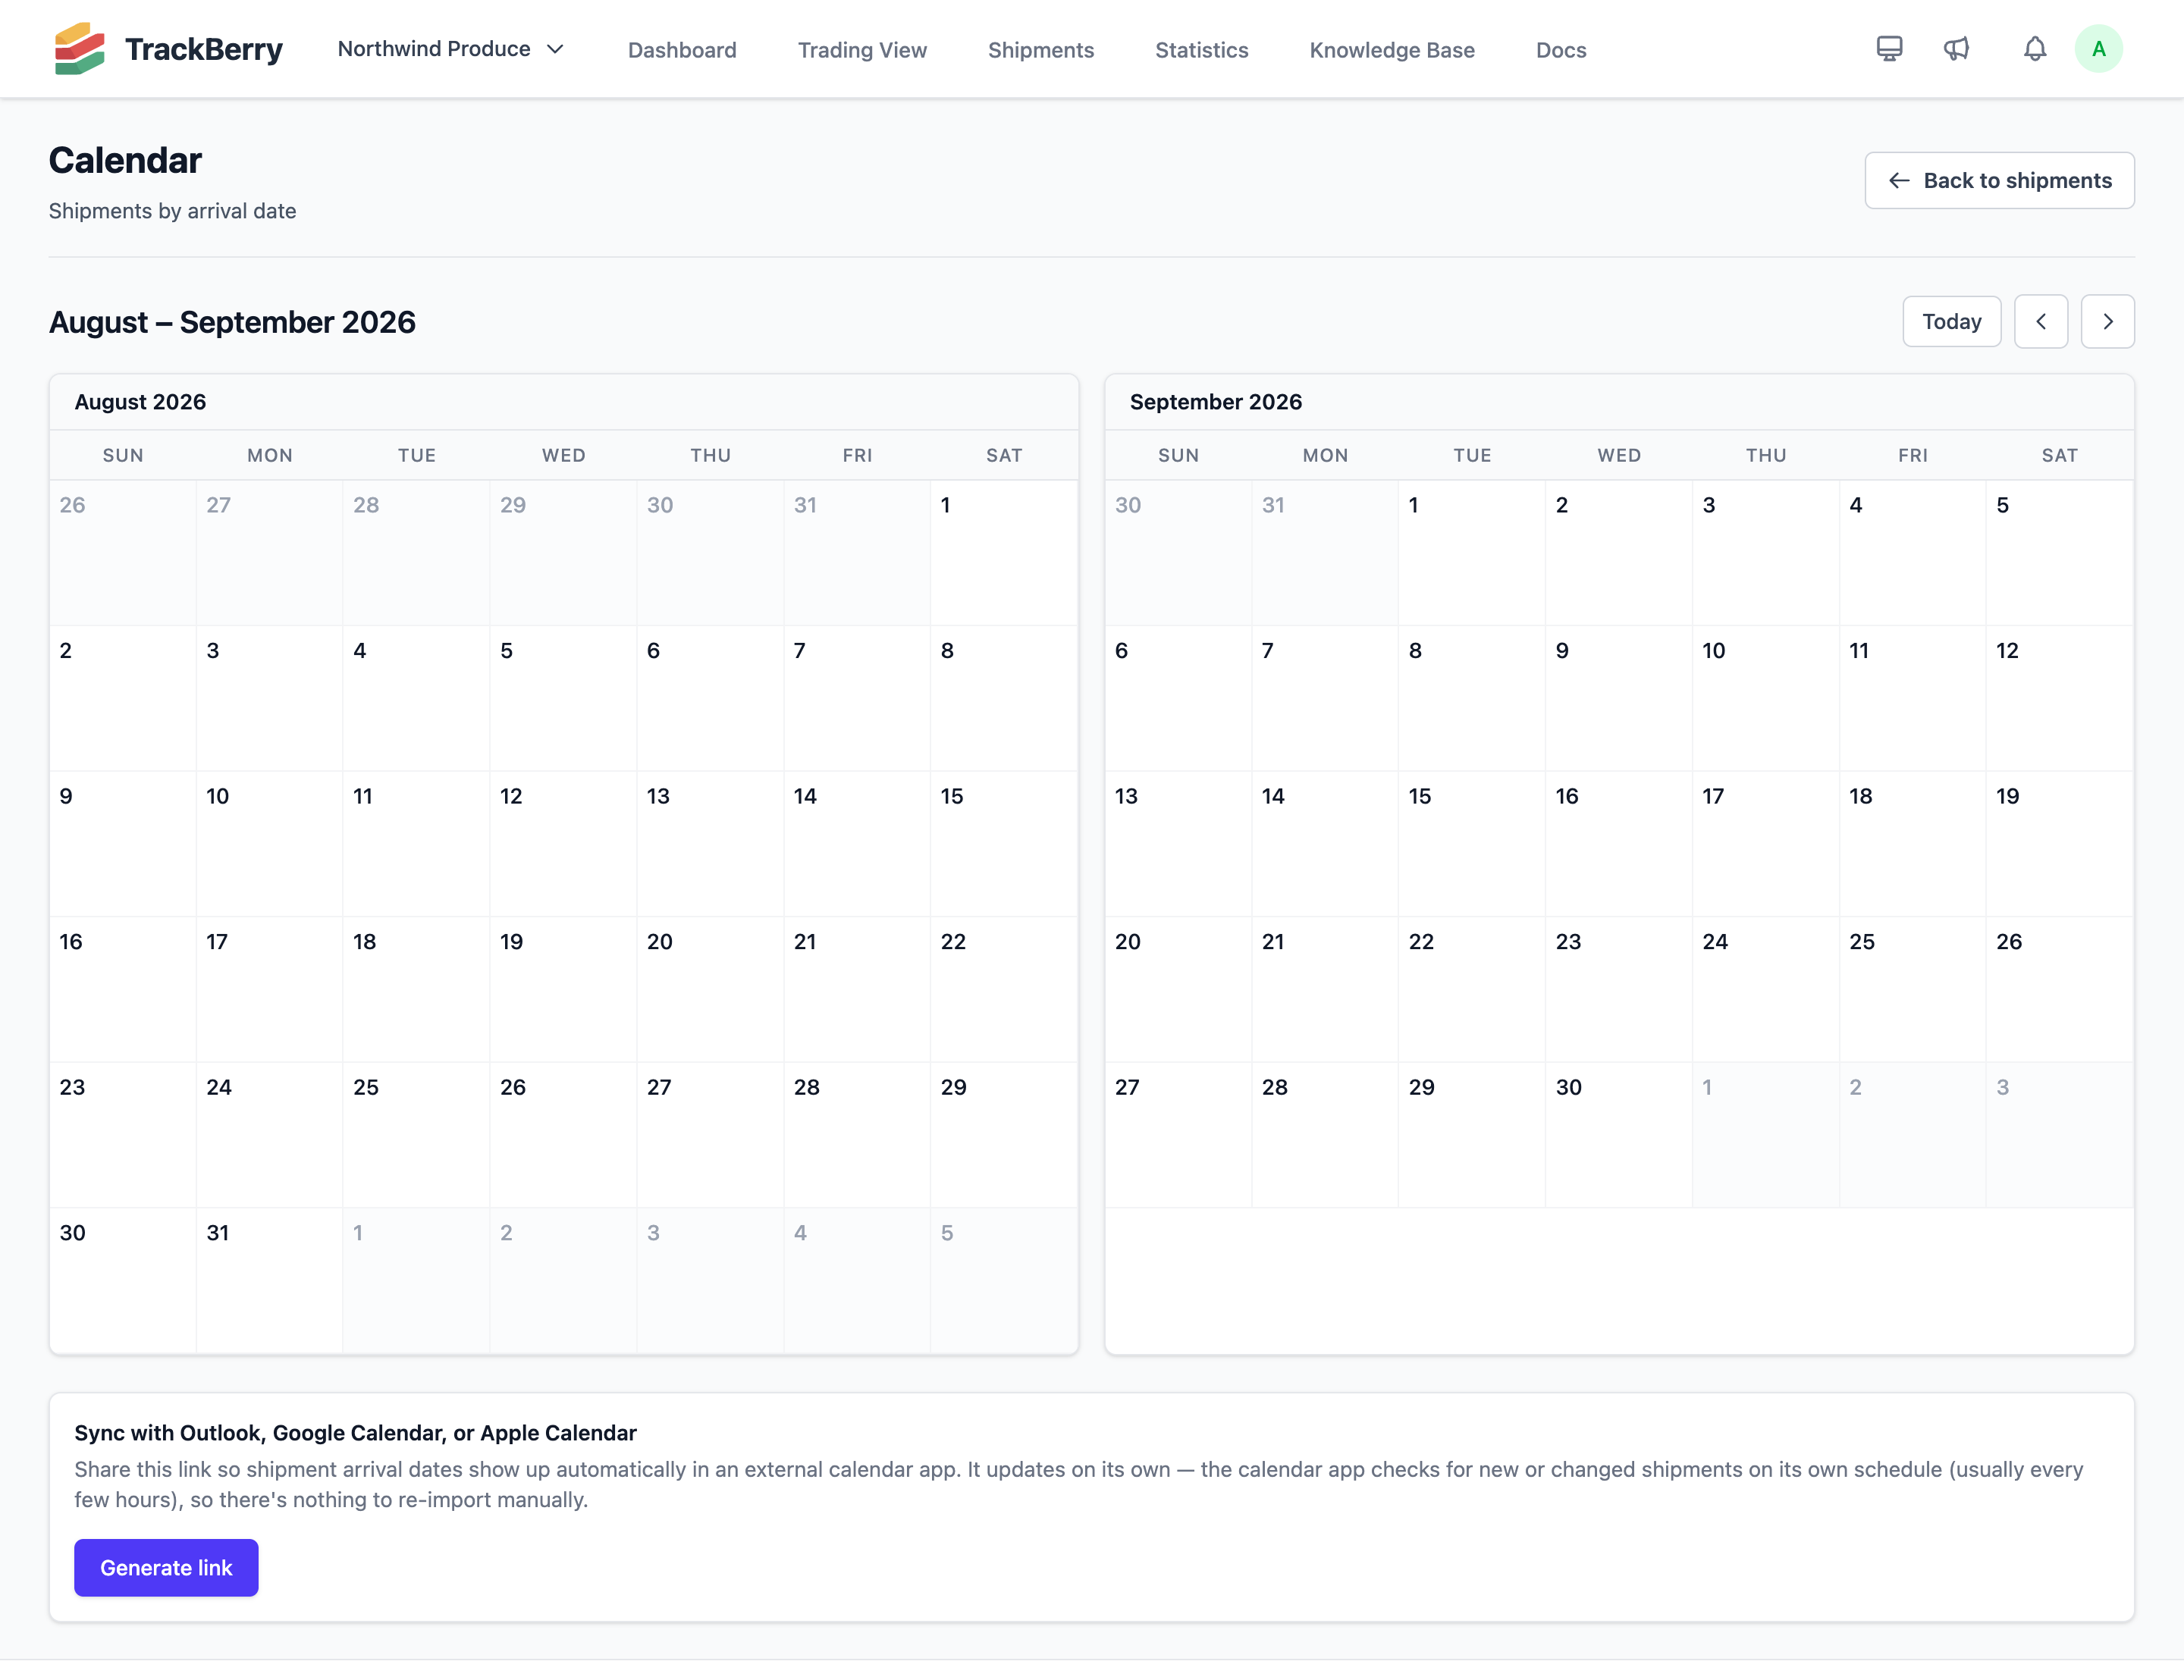Open the notifications bell

(2034, 48)
